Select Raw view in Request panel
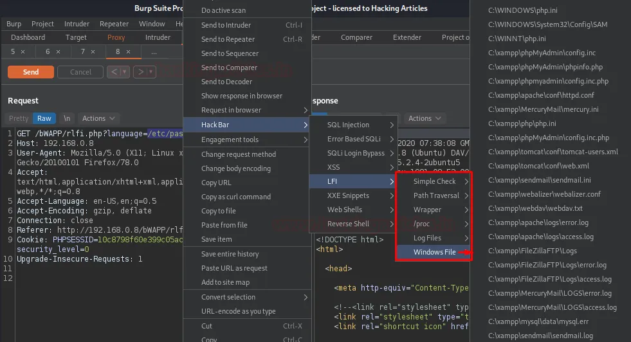This screenshot has width=631, height=342. tap(44, 118)
